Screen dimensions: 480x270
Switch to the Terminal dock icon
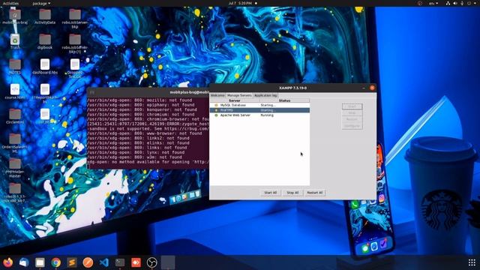120,262
